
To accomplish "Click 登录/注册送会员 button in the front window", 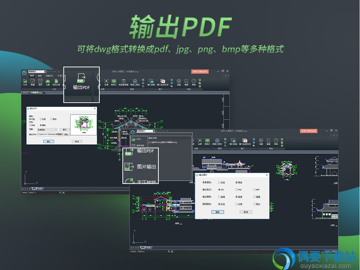I will [x=309, y=131].
